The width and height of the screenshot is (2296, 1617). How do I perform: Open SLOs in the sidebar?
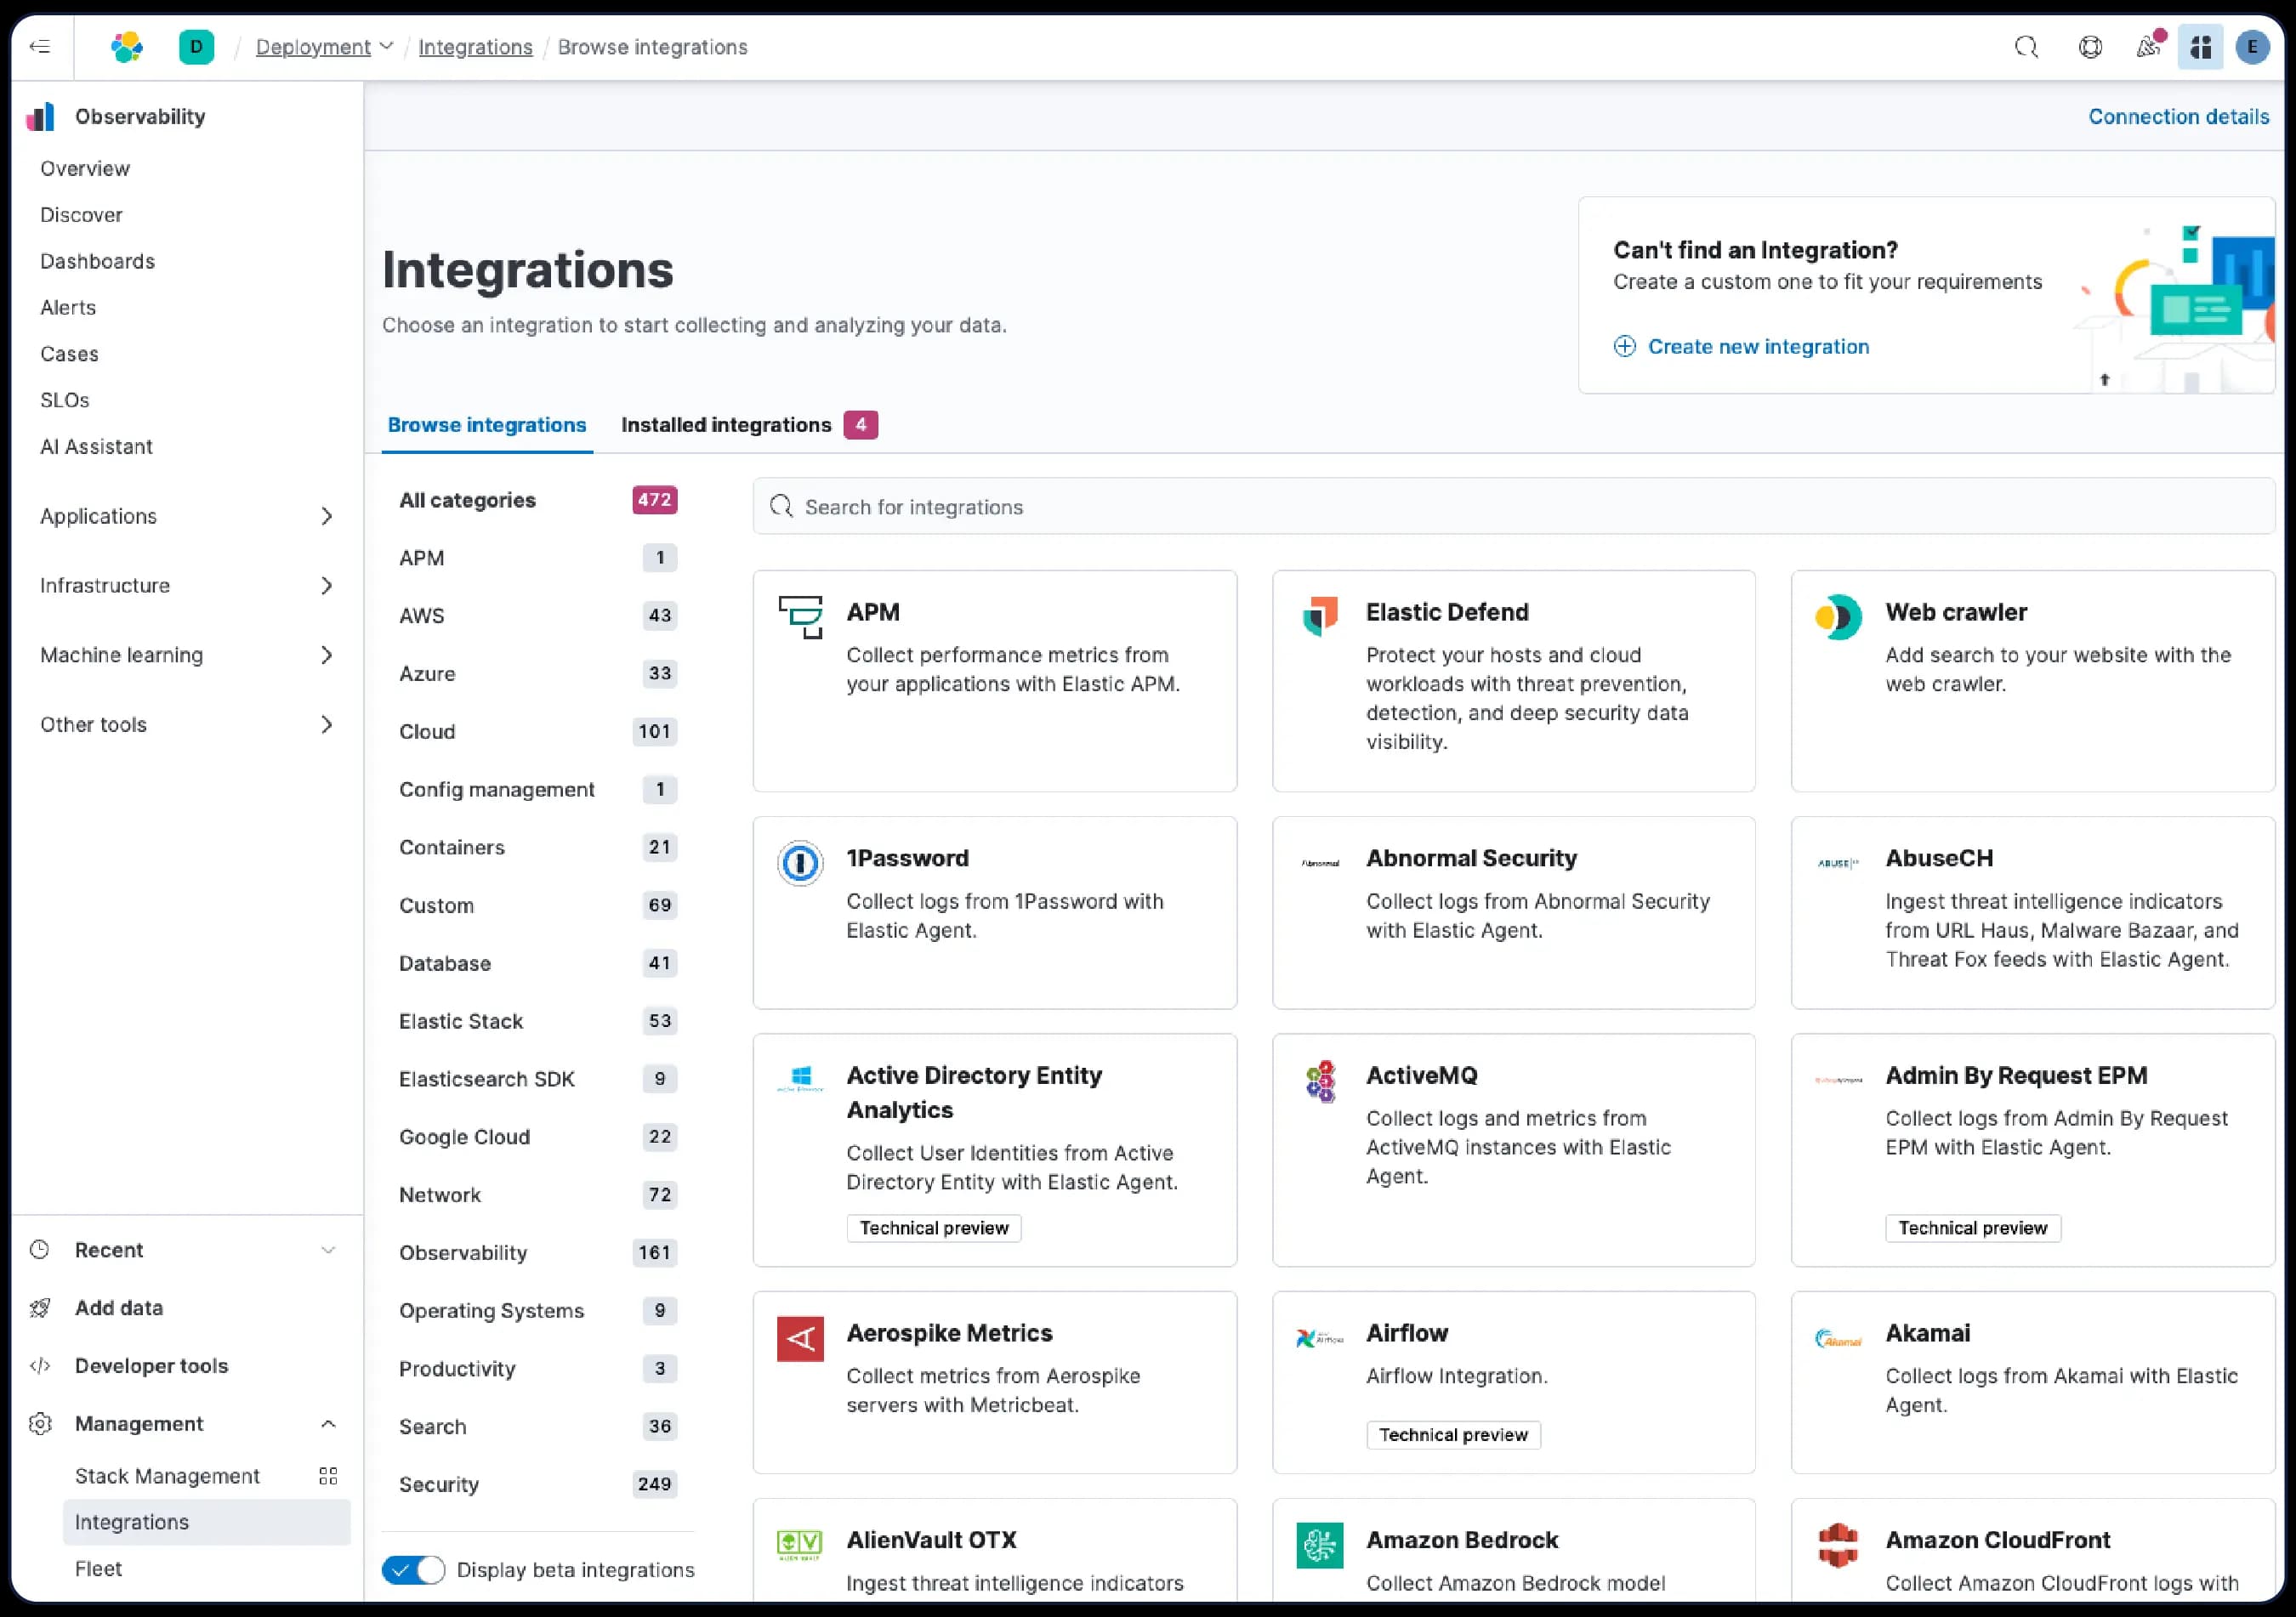pos(65,400)
